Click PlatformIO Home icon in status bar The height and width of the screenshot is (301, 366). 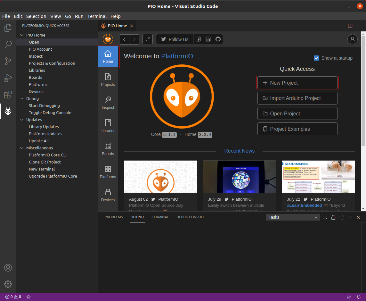[x=28, y=297]
